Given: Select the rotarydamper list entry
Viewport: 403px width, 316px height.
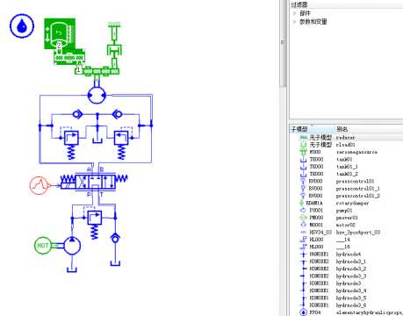Looking at the screenshot, I should coord(346,203).
